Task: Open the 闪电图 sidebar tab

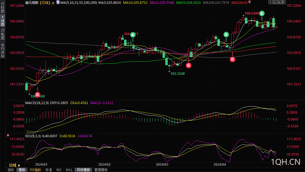Action: 2,34
